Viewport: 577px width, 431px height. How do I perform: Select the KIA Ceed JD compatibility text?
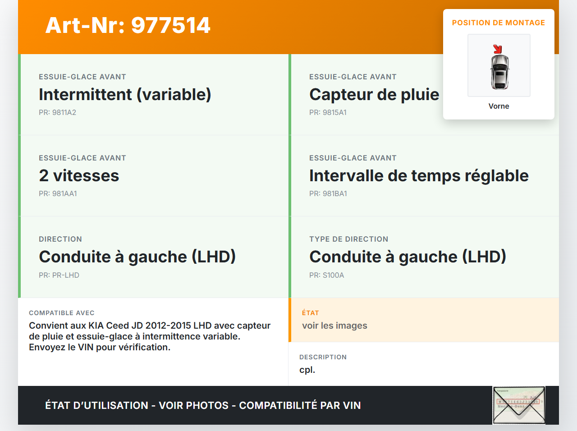[150, 336]
